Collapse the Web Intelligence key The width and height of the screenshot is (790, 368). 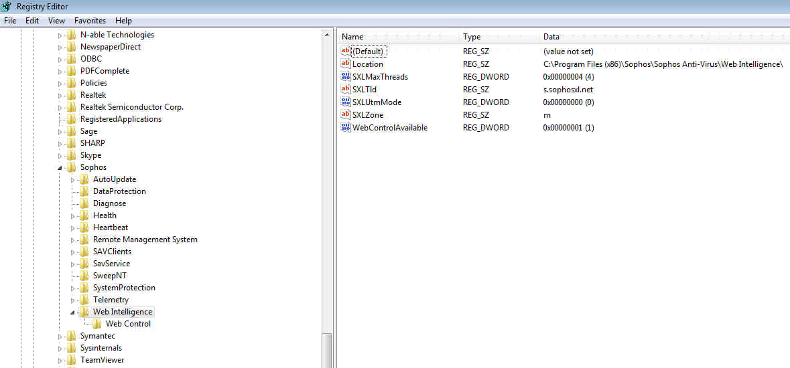point(72,312)
